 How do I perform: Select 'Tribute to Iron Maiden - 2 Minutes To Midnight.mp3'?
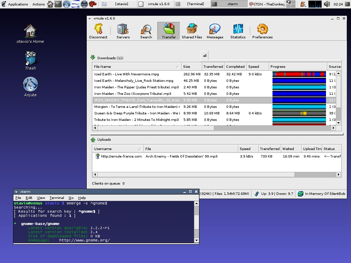(214, 120)
